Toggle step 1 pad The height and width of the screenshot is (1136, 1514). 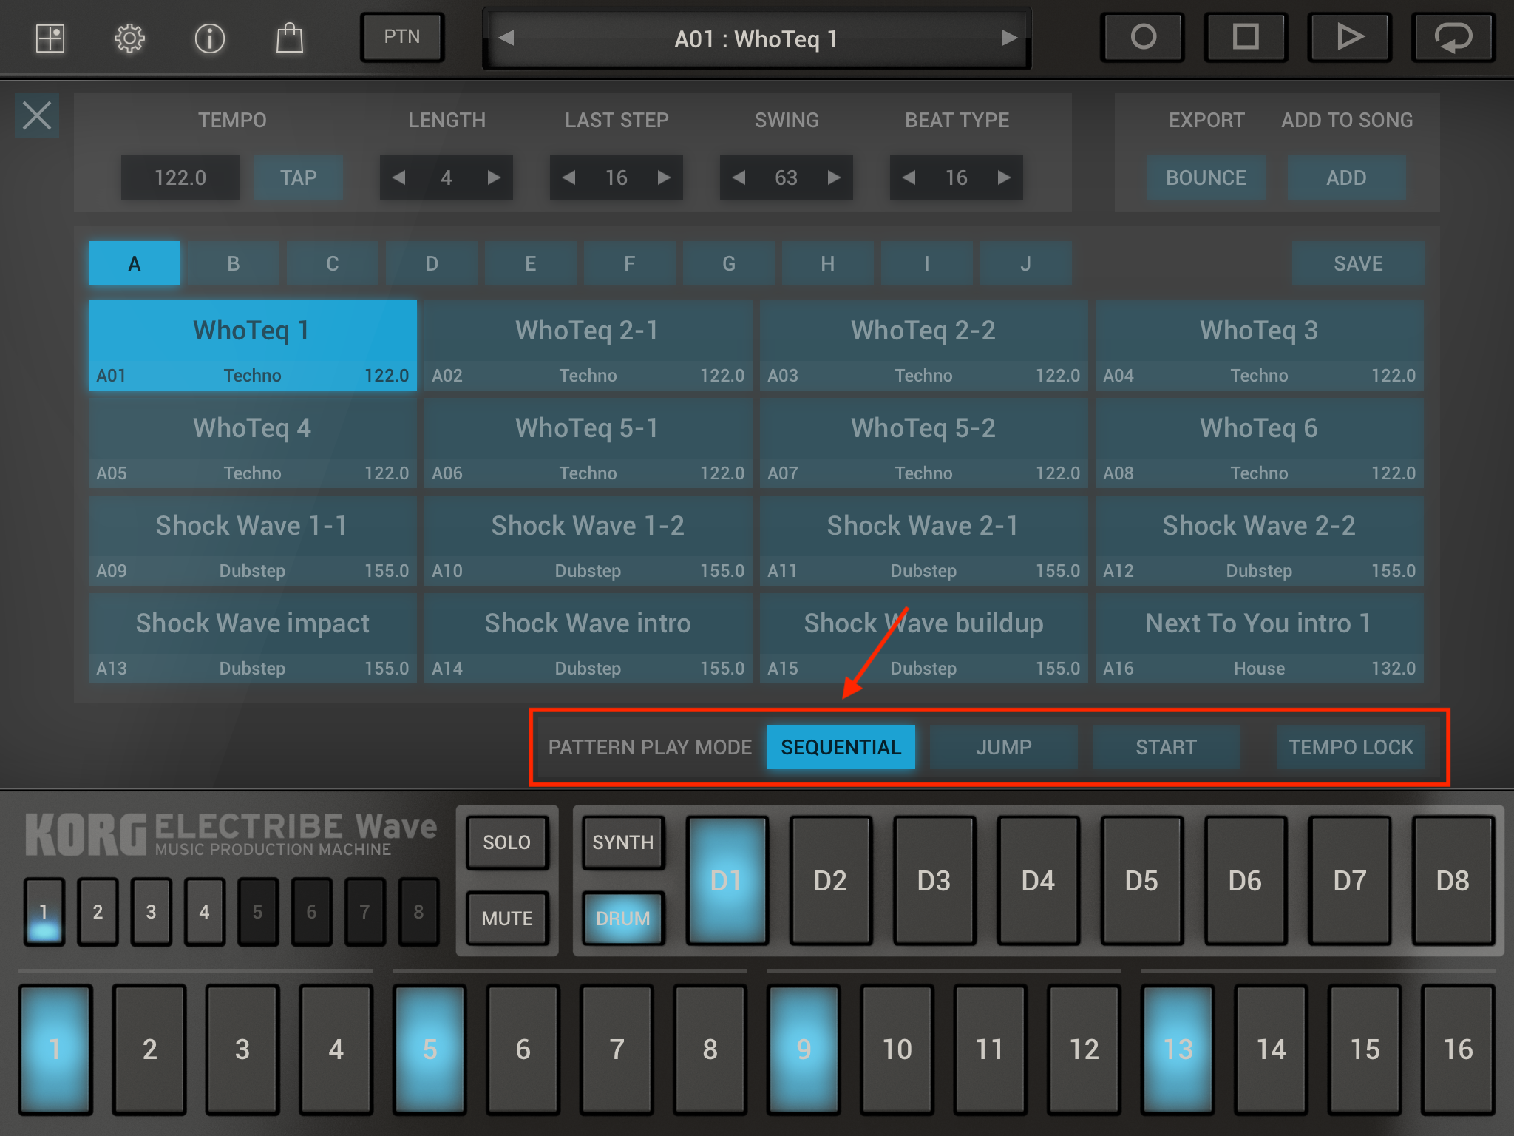[55, 1049]
